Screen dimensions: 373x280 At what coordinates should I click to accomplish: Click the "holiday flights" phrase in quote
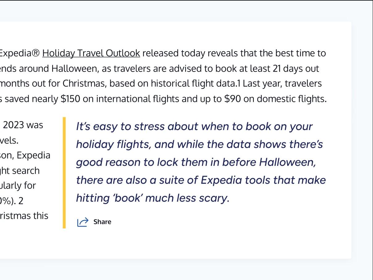tap(114, 144)
